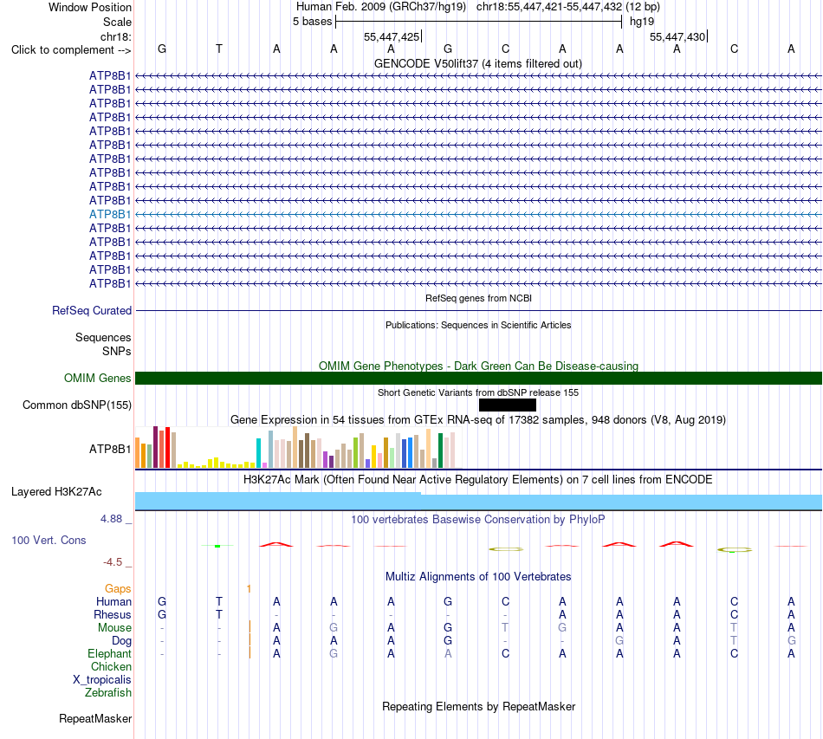Viewport: 823px width, 739px height.
Task: Click the 'Elephant' alignment species label
Action: click(109, 653)
